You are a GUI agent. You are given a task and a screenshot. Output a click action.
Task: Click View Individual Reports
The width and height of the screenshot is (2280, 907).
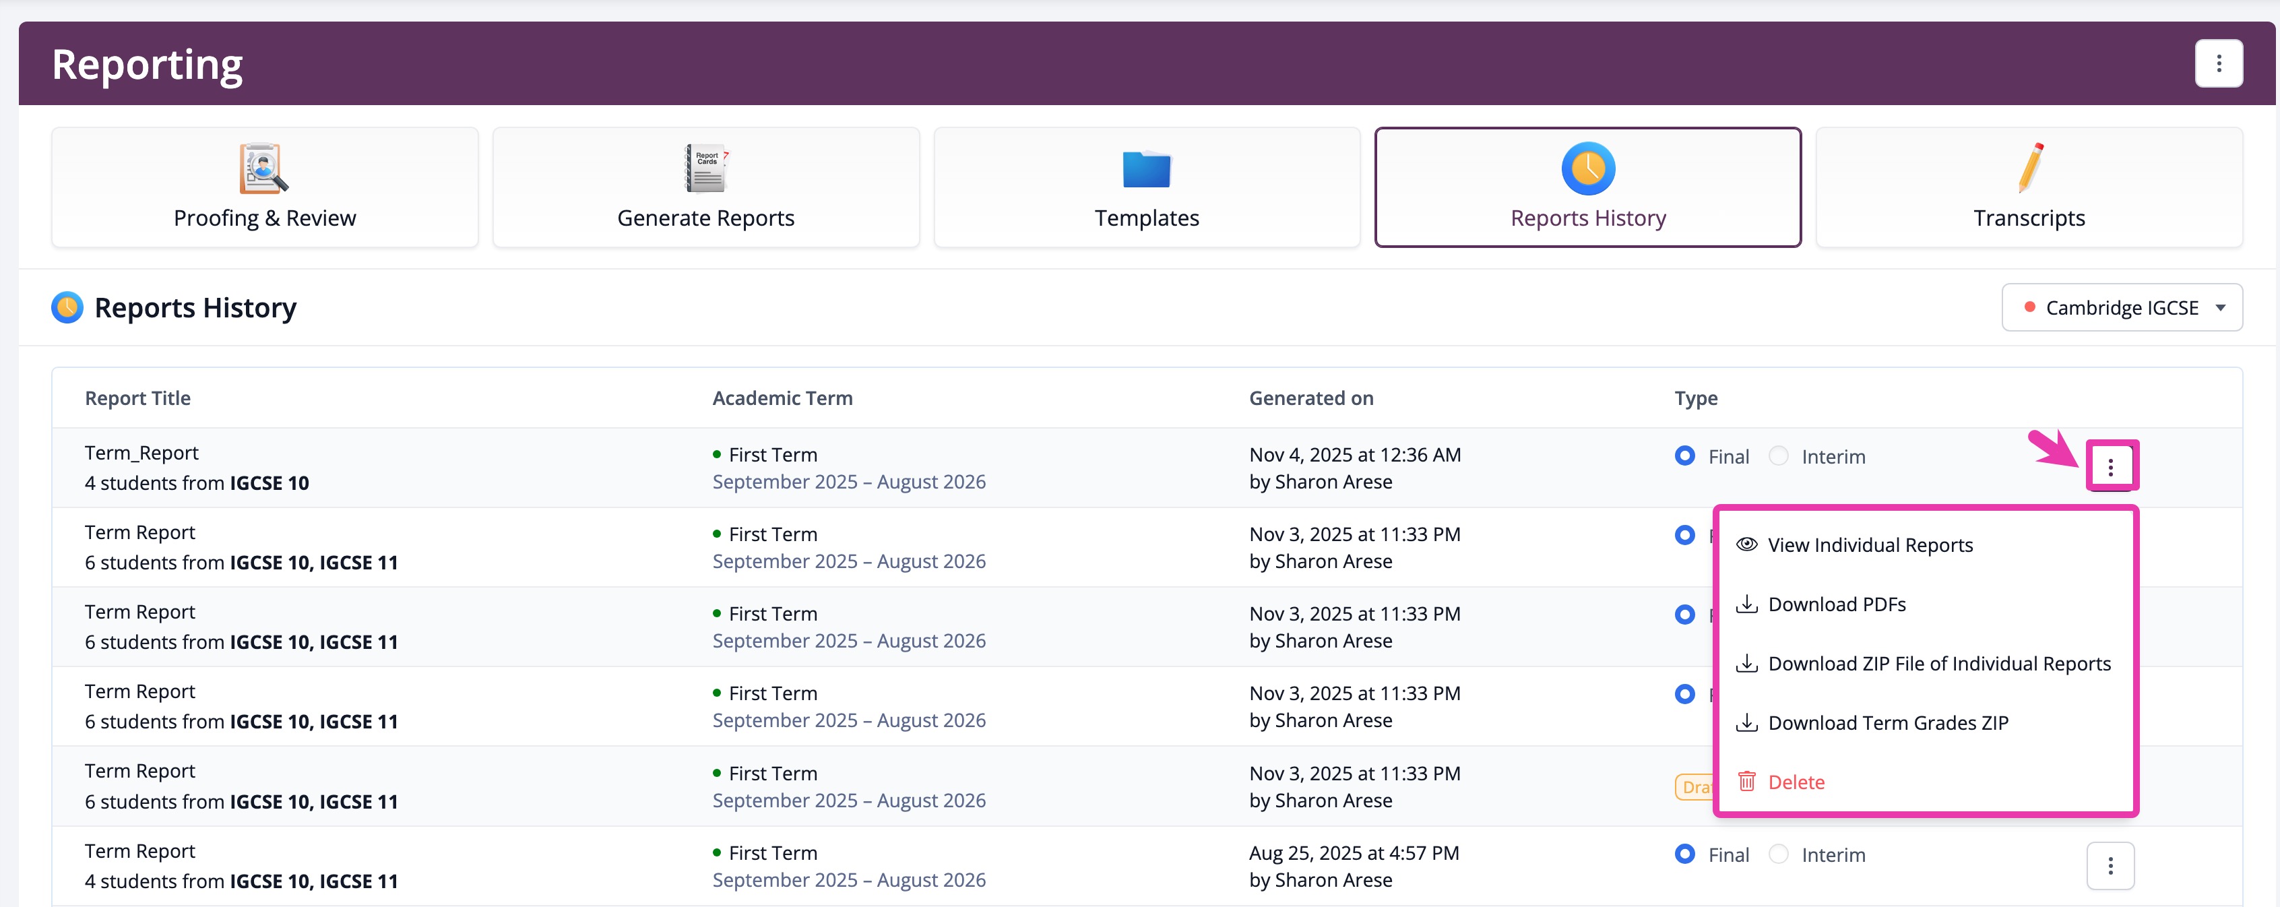coord(1870,544)
